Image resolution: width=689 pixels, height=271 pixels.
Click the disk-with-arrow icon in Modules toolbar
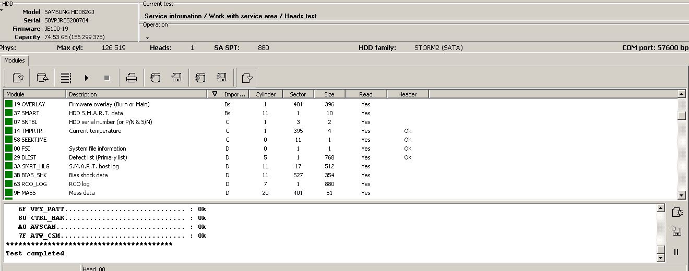(42, 78)
